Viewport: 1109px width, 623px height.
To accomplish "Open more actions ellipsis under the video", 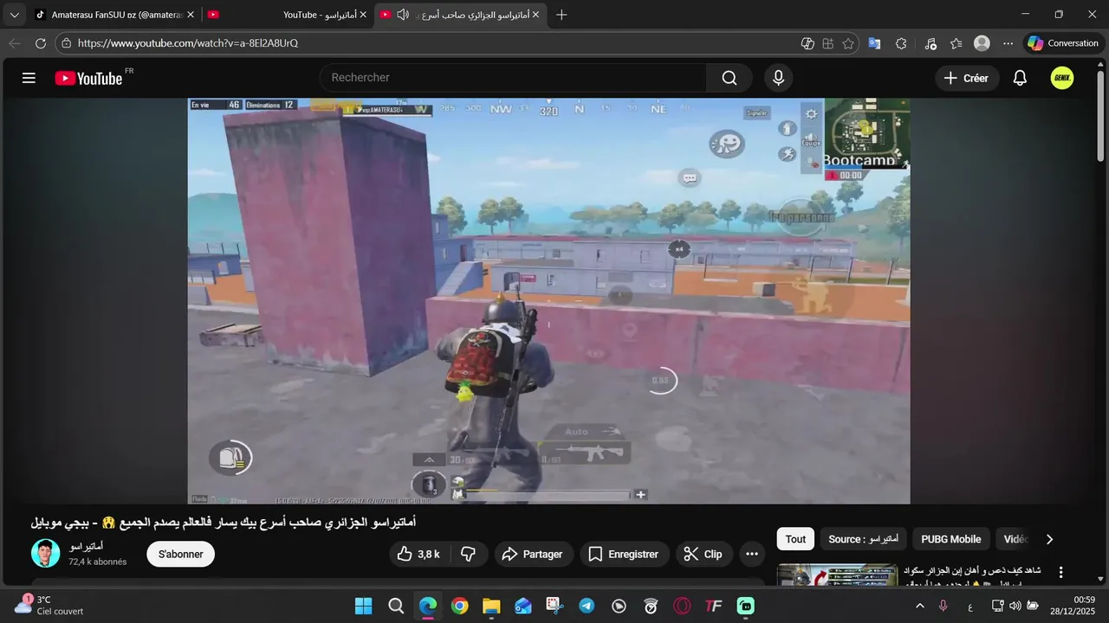I will (x=751, y=554).
